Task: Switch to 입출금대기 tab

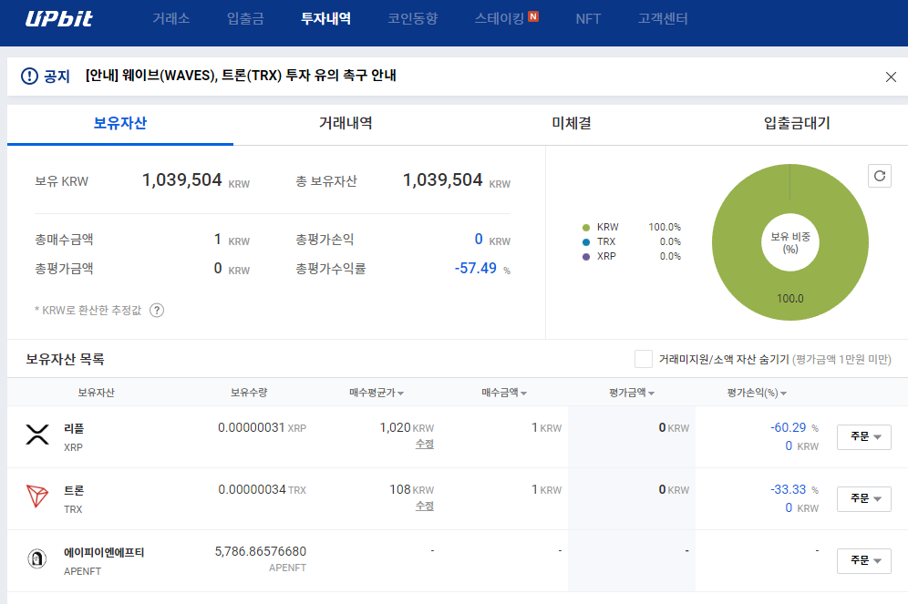Action: pyautogui.click(x=797, y=123)
